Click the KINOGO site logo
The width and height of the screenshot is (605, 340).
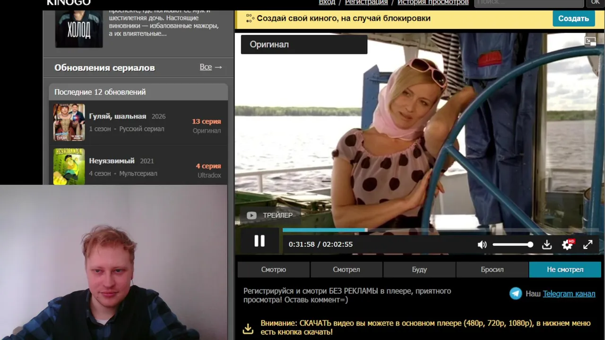click(x=69, y=2)
